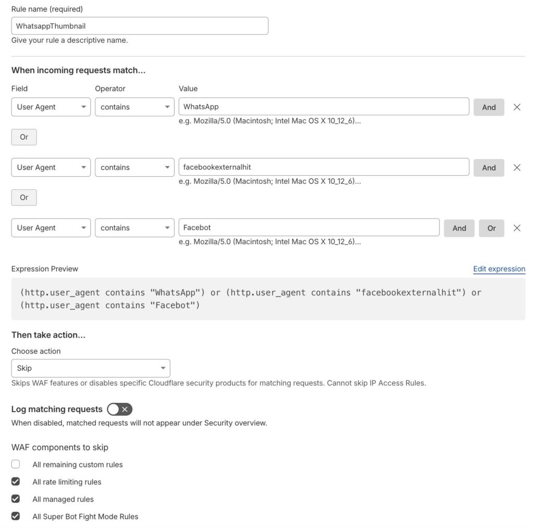534x528 pixels.
Task: Open the first User Agent field dropdown
Action: [x=51, y=107]
